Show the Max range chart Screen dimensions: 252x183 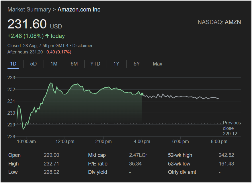click(157, 64)
